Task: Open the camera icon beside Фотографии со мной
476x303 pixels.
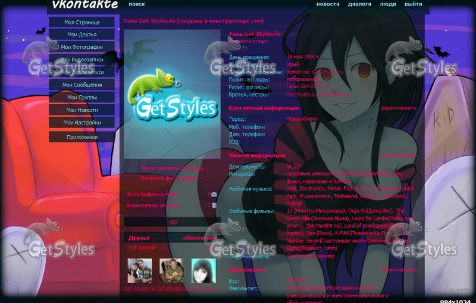Action: (214, 194)
